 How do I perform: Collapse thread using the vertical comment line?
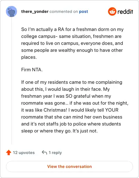click(11, 81)
